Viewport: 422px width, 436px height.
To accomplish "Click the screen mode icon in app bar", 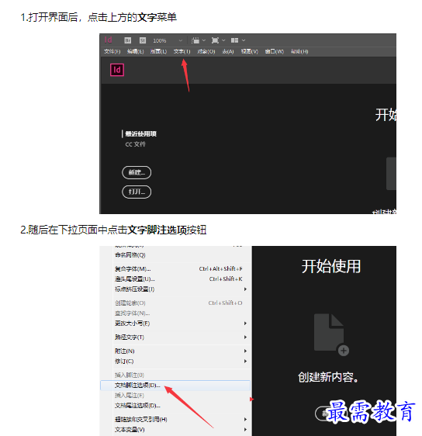I will (x=215, y=40).
